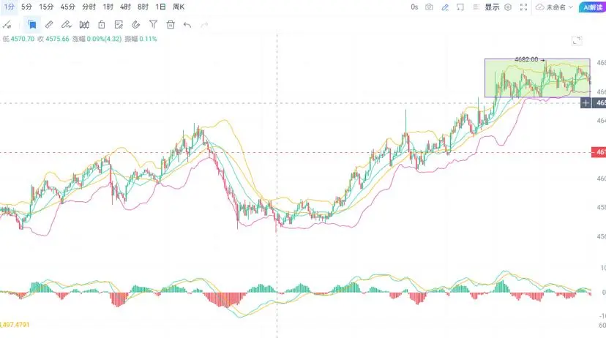Click the 4682.00 high price label
The height and width of the screenshot is (338, 606).
[526, 59]
